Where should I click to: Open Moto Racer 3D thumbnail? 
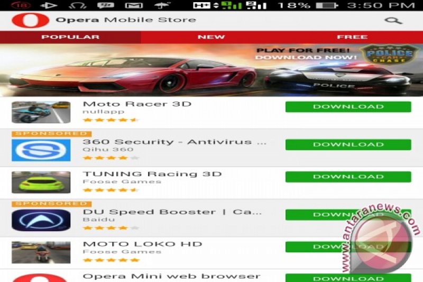pos(41,112)
